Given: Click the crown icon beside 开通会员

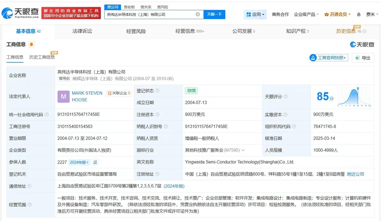Looking at the screenshot, I should click(x=327, y=14).
